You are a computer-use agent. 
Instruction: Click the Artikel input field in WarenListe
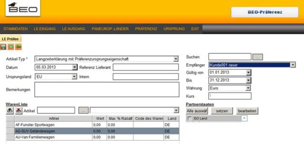point(56,110)
